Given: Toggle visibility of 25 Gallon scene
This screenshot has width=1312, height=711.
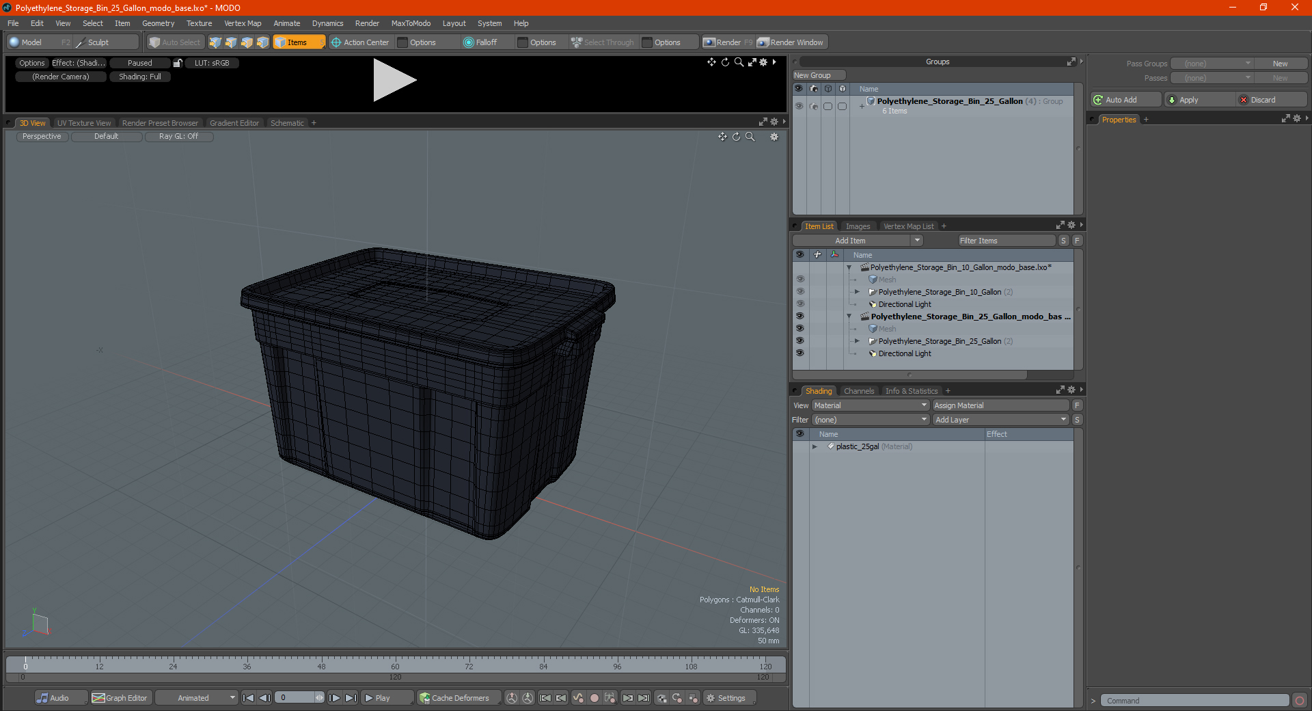Looking at the screenshot, I should [x=799, y=317].
